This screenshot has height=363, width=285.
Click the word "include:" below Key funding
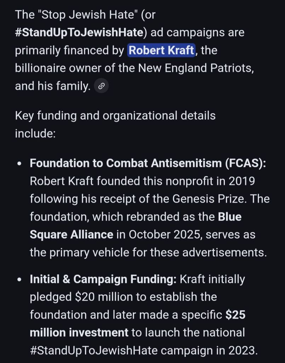(x=35, y=134)
